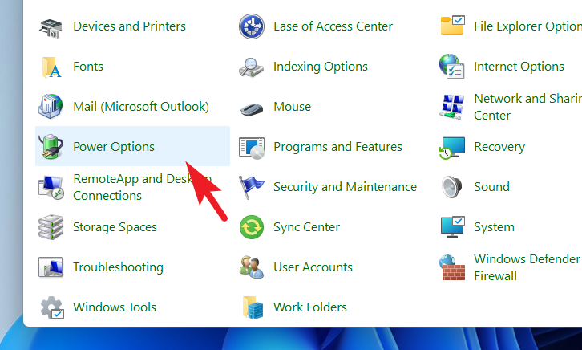Click Network and Sharing Center link
The width and height of the screenshot is (582, 350).
(527, 107)
